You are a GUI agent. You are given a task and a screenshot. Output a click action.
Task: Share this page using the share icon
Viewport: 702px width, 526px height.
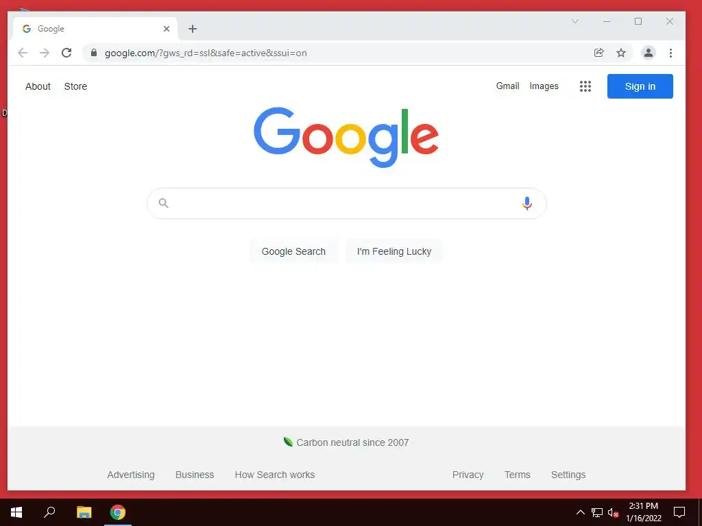tap(598, 53)
